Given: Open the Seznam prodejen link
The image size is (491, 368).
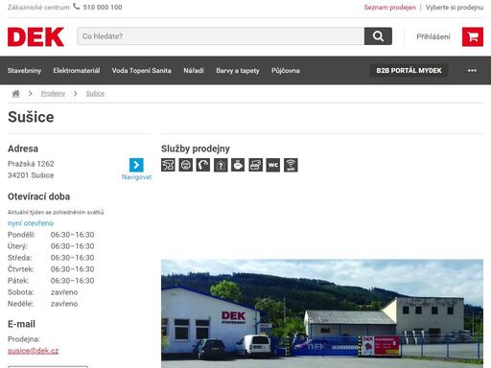Looking at the screenshot, I should [389, 7].
